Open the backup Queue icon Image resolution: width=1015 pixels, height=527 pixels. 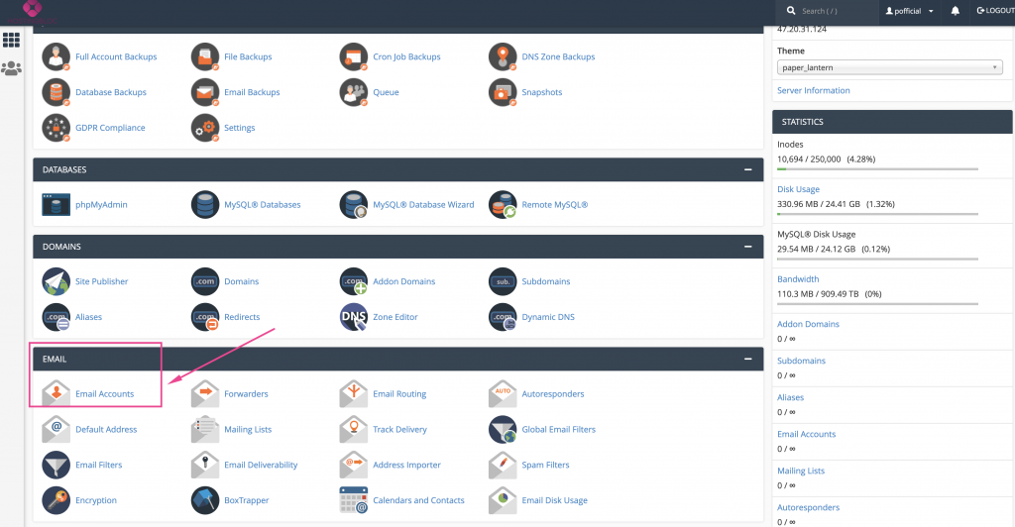pyautogui.click(x=354, y=92)
